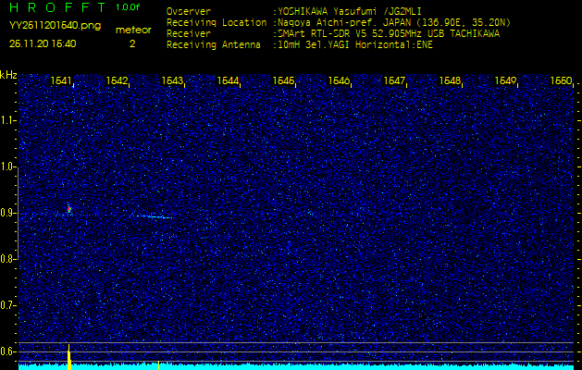Click the horizontal cyan echo trail before 1643
Screen dimensions: 582x370
(x=152, y=216)
